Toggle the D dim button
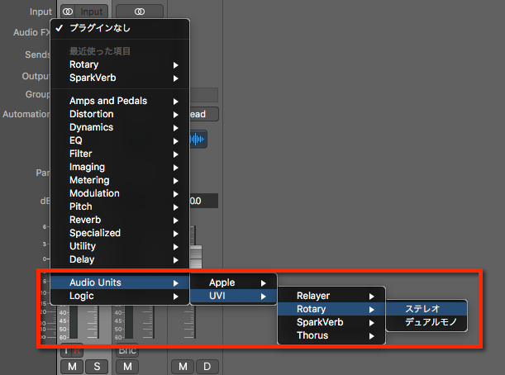 tap(207, 367)
